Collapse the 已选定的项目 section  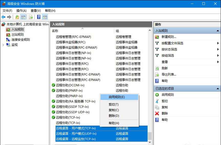pyautogui.click(x=218, y=89)
